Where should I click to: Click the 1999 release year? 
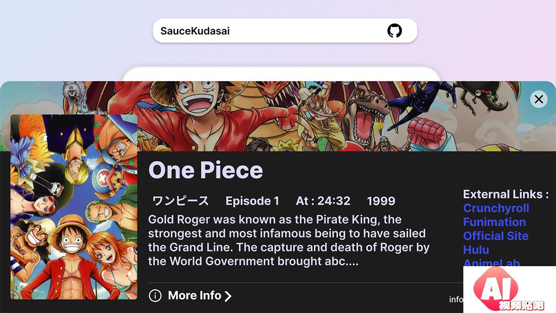tap(381, 201)
